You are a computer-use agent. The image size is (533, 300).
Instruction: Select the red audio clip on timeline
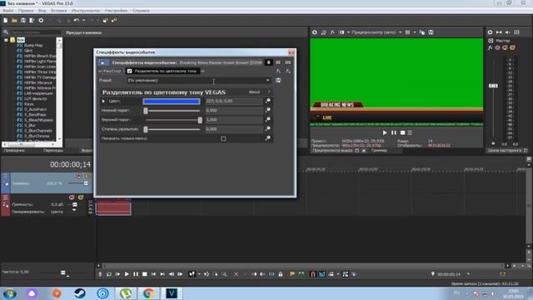click(x=113, y=207)
